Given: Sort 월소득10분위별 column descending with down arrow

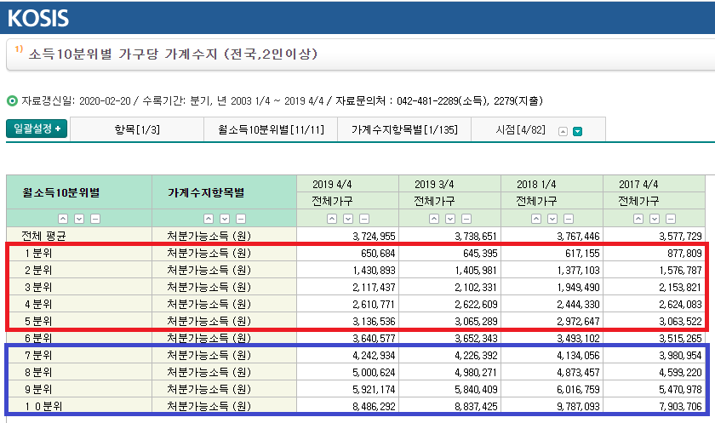Looking at the screenshot, I should (x=79, y=219).
